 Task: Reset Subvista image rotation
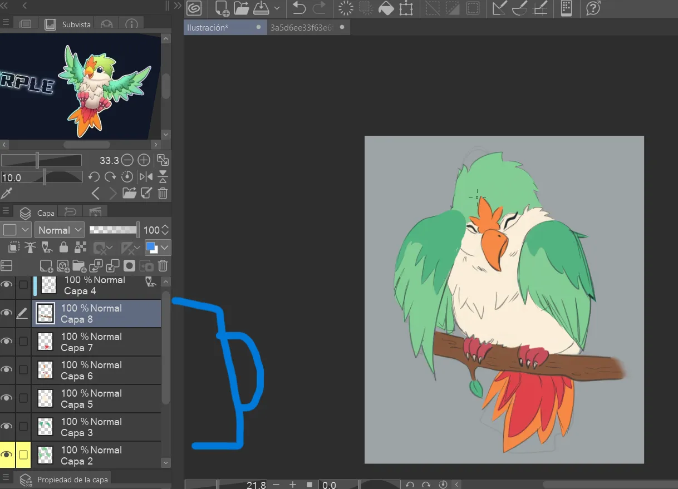pyautogui.click(x=127, y=177)
